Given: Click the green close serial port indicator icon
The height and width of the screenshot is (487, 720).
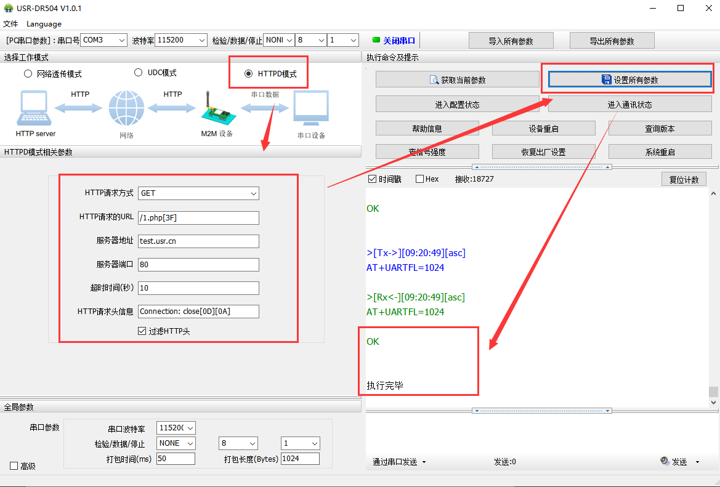Looking at the screenshot, I should 376,40.
